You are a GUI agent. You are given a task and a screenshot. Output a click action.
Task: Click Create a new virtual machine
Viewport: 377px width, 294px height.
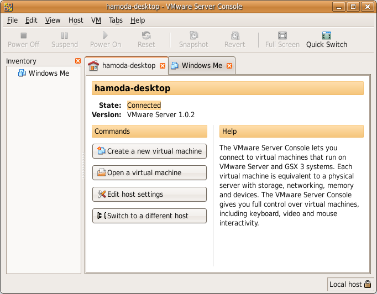click(x=149, y=151)
